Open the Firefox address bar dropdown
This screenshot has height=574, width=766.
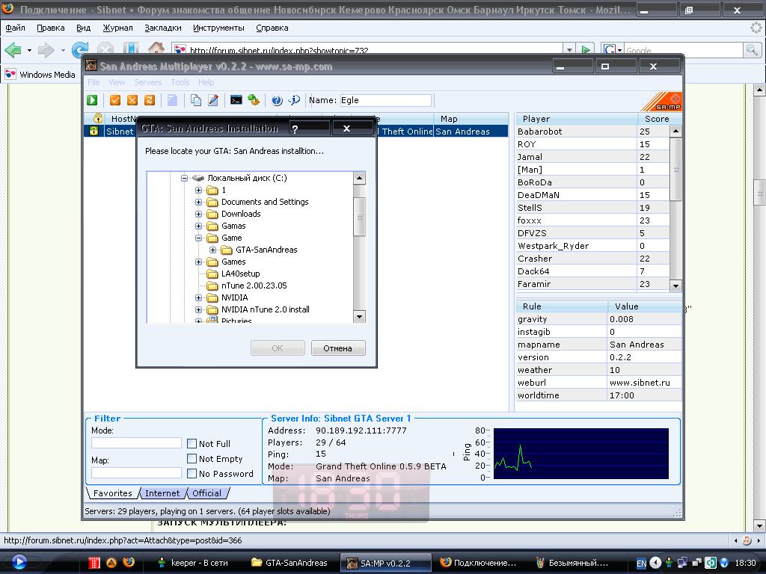pos(569,49)
